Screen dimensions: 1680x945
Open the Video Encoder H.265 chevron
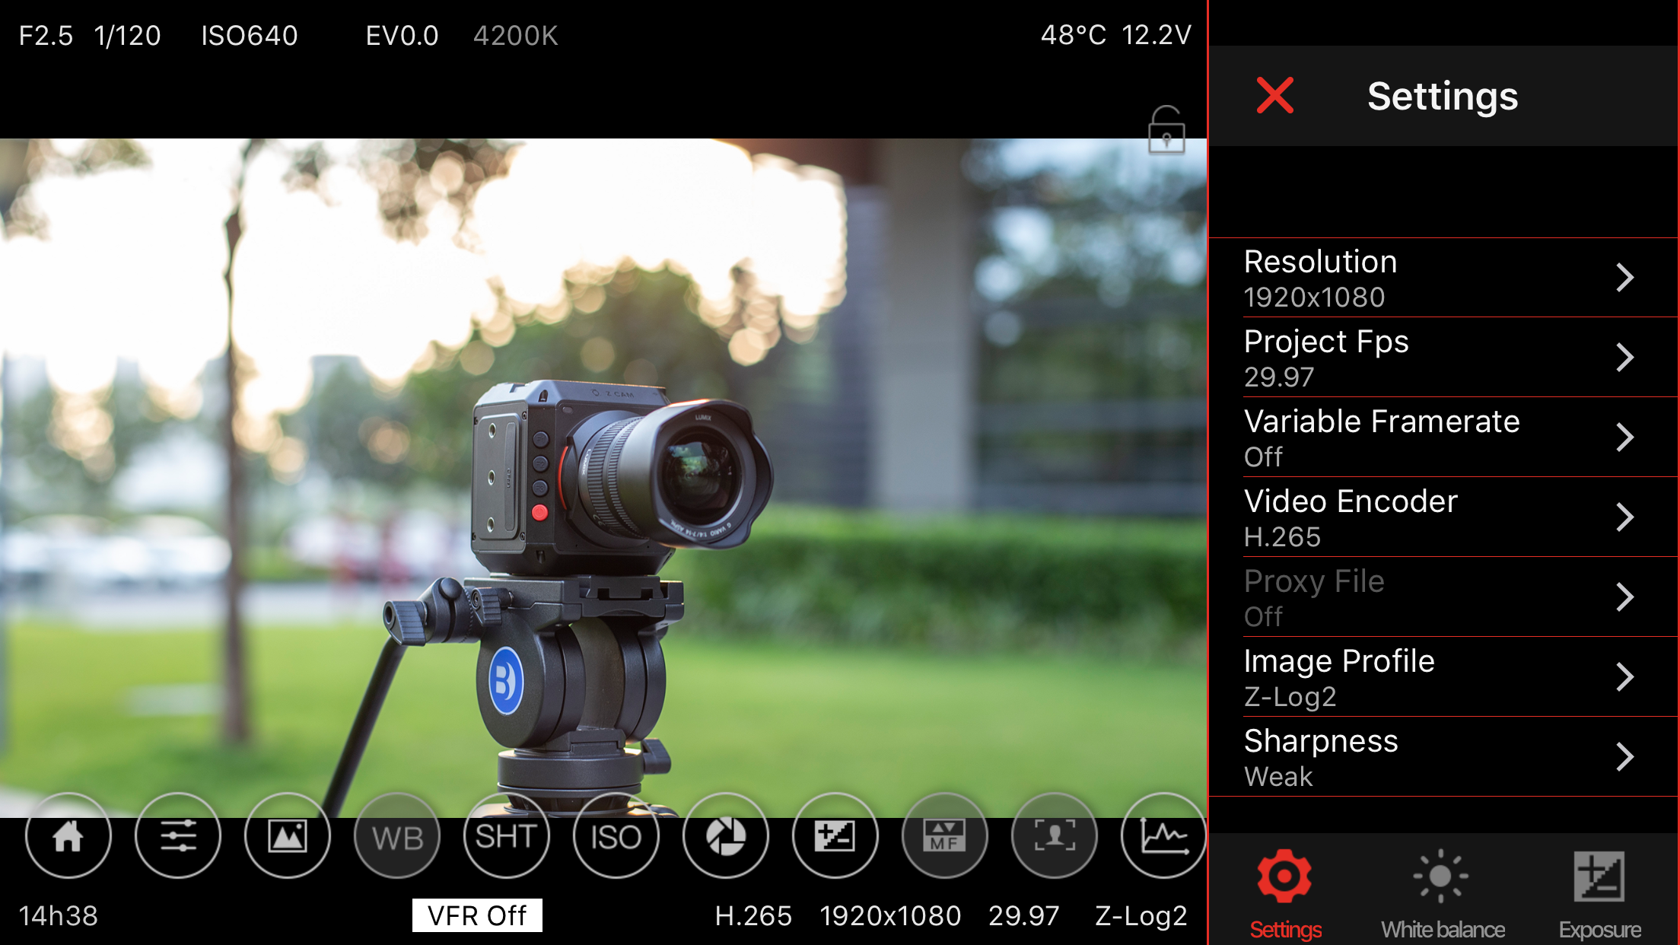coord(1624,517)
